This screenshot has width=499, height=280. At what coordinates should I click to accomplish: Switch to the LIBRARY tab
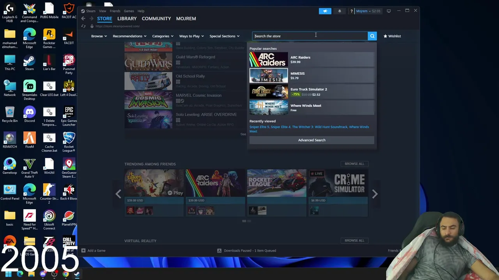click(x=127, y=19)
